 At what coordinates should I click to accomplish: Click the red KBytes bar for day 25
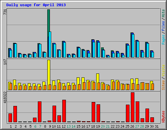(x=128, y=113)
